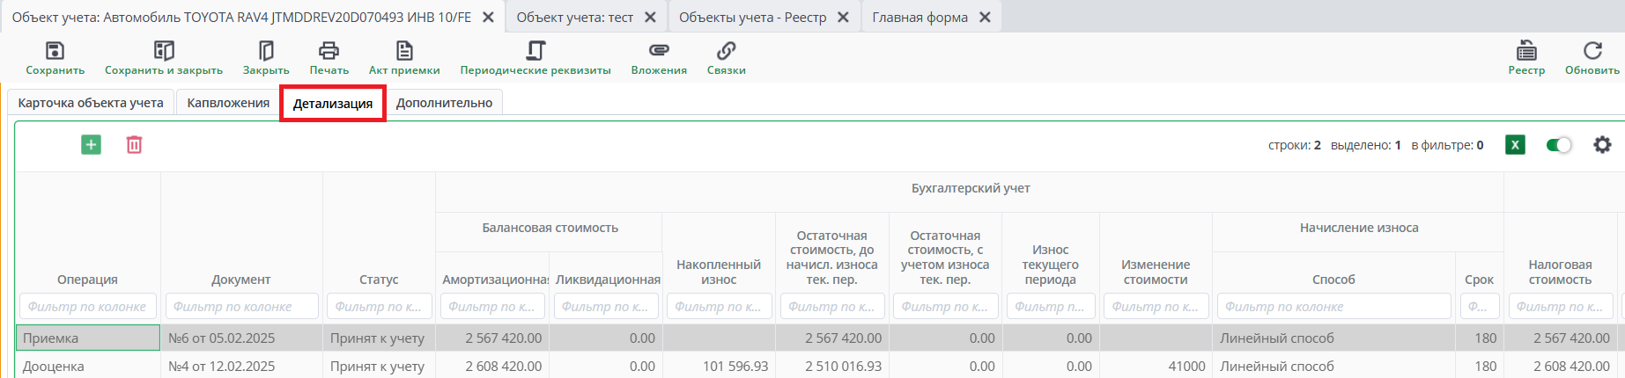Toggle the green filter switch
This screenshot has height=378, width=1625.
point(1558,145)
